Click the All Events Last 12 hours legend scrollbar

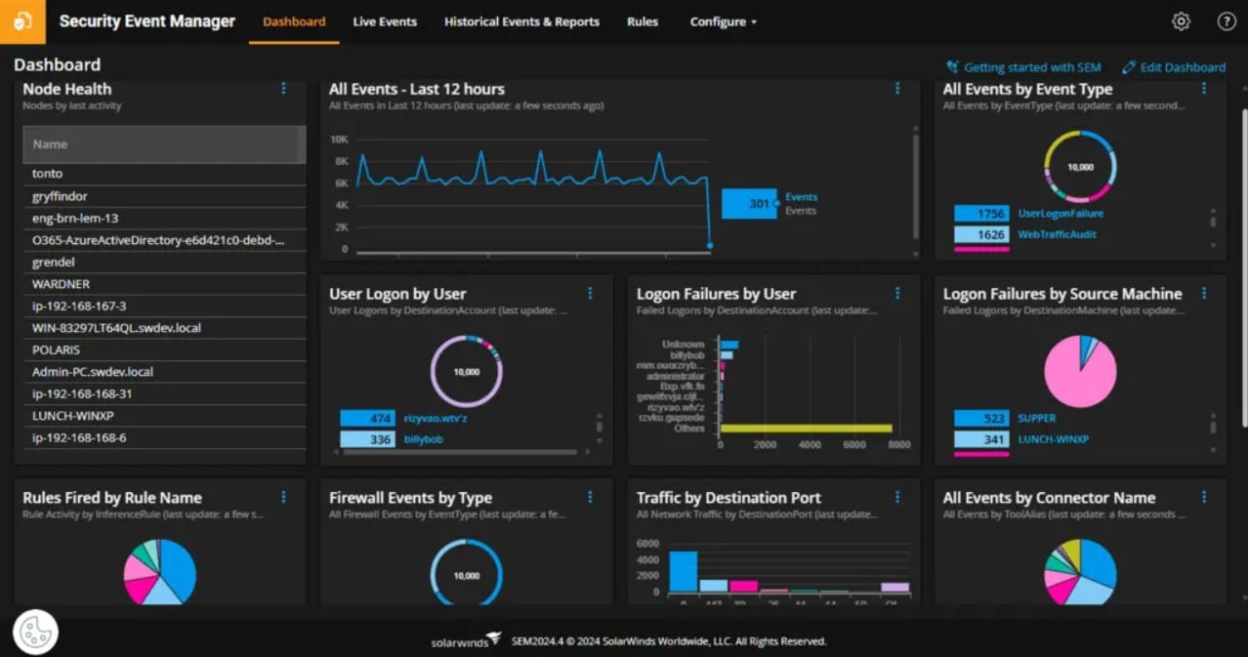tap(915, 185)
